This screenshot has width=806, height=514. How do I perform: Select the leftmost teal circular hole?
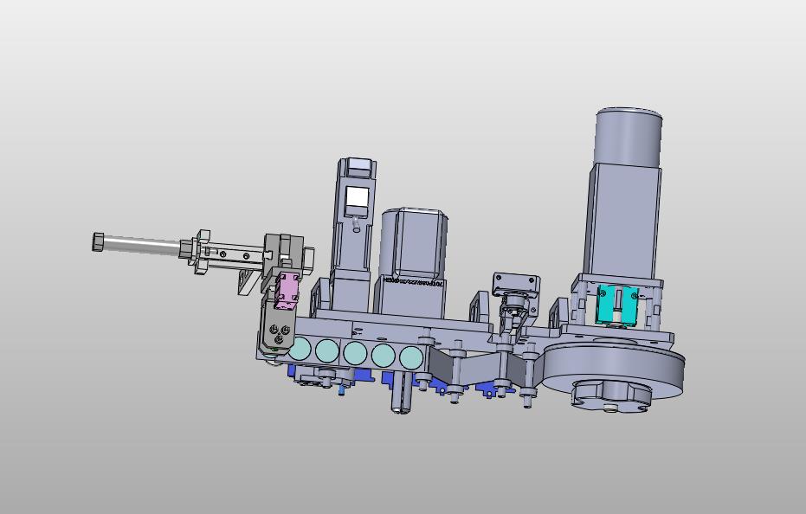pos(300,349)
